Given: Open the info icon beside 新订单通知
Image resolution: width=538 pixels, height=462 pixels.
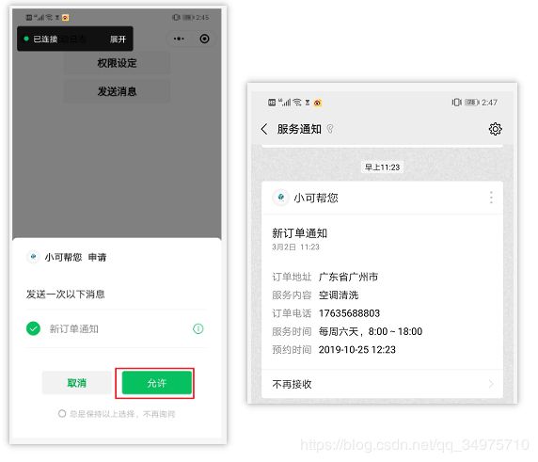Looking at the screenshot, I should point(198,328).
